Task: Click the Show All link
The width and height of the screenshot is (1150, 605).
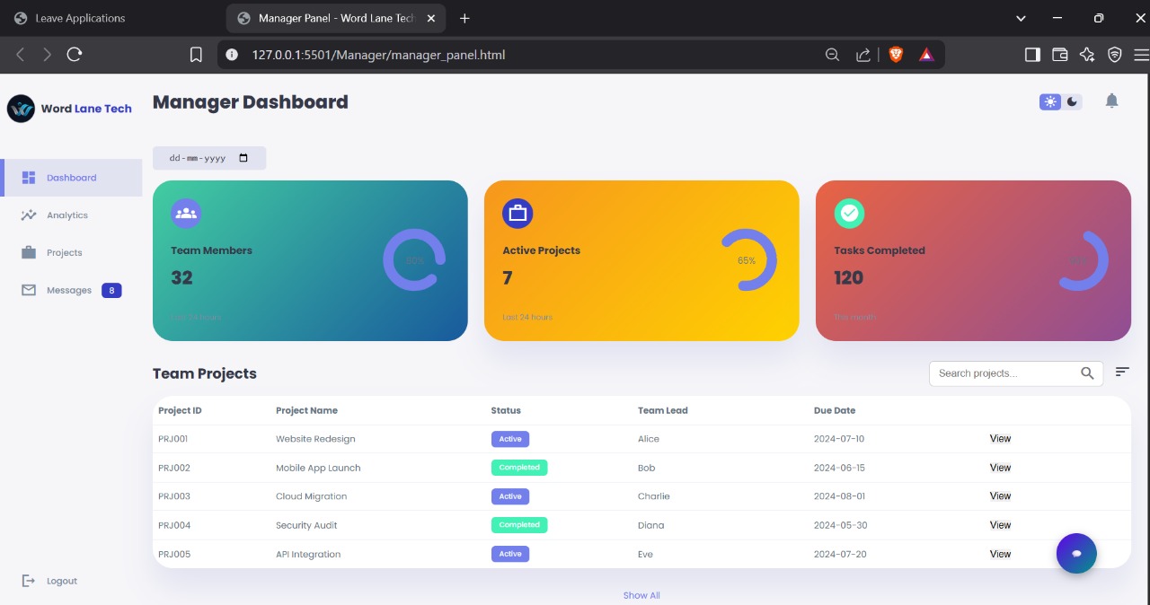Action: pos(641,595)
